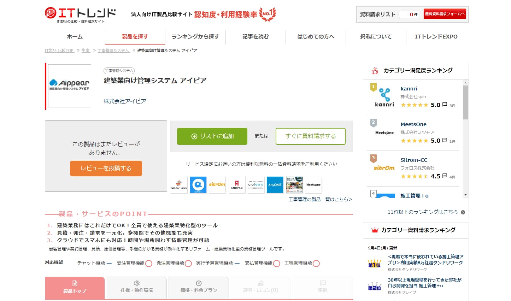Click the MeetsOne icon in product strip

[x=313, y=184]
